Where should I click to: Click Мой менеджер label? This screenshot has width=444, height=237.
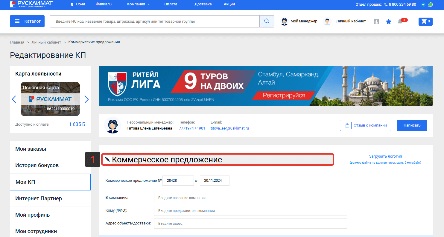tap(304, 21)
